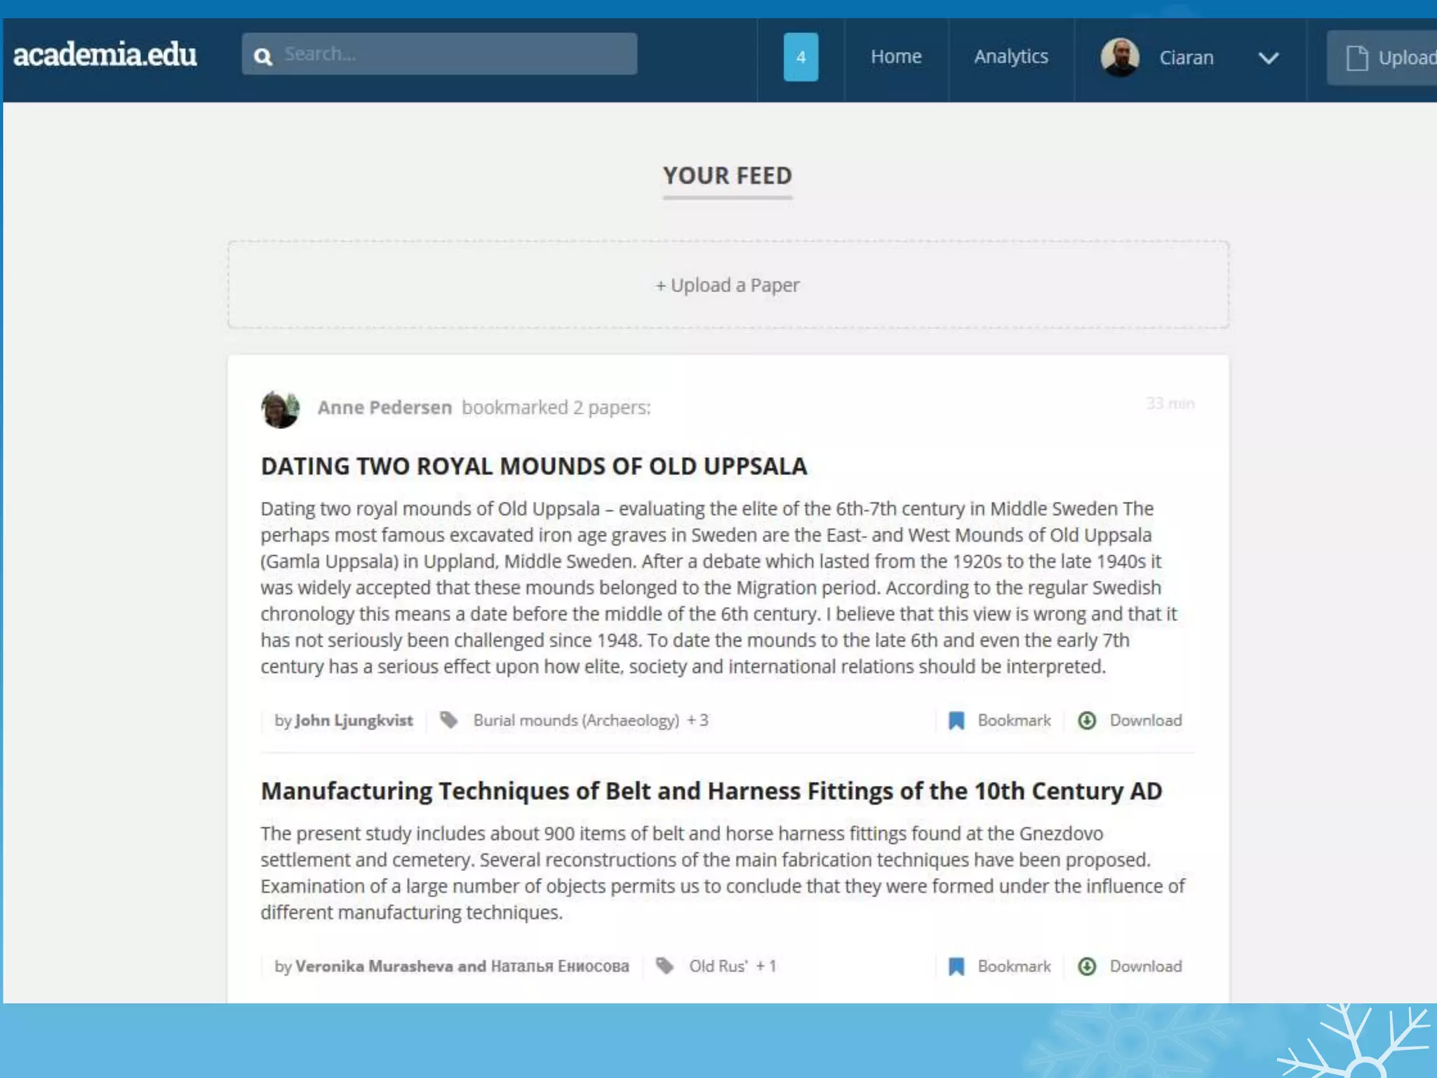Expand the '+ 1' tags after Old Rus'
The width and height of the screenshot is (1437, 1078).
pyautogui.click(x=766, y=966)
